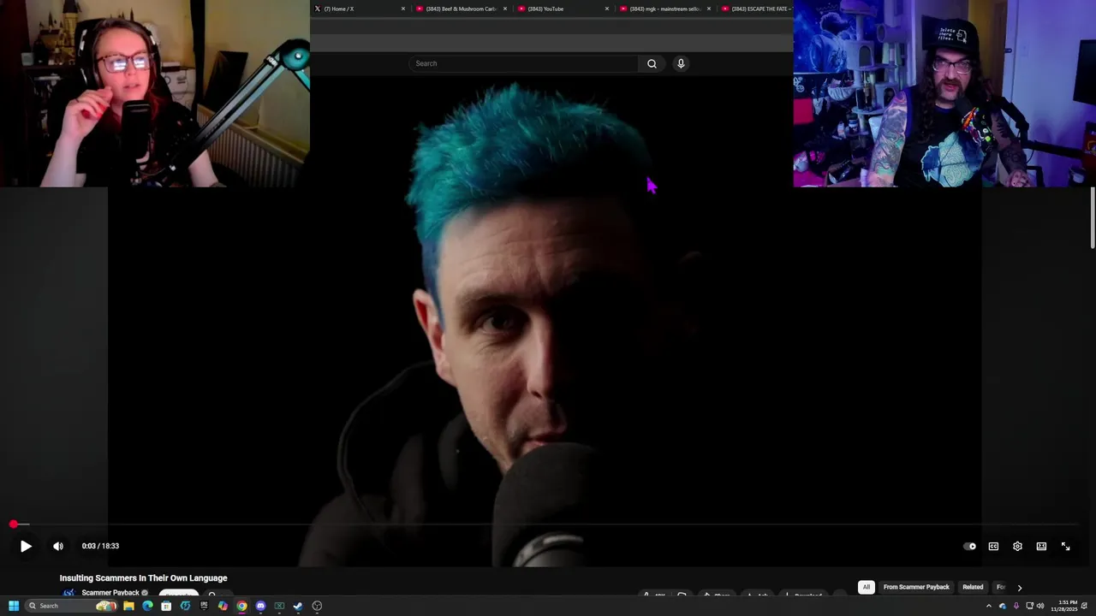The width and height of the screenshot is (1096, 616).
Task: Click the 0:03 / 18:33 time display
Action: [100, 546]
